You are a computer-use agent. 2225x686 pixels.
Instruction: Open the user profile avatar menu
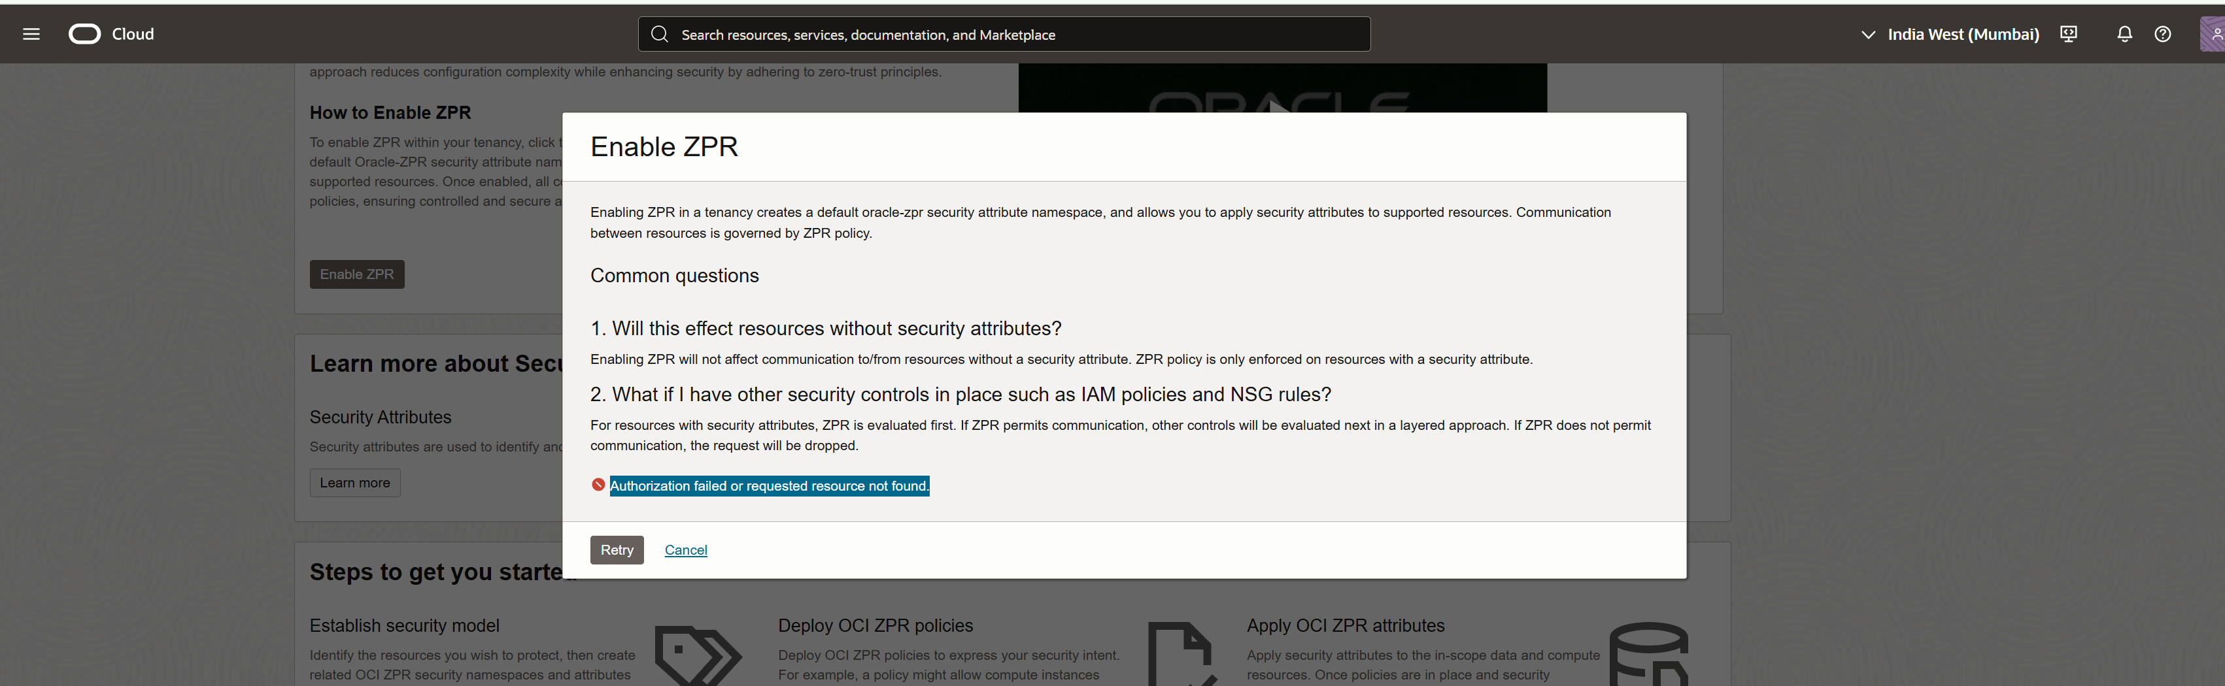coord(2213,35)
